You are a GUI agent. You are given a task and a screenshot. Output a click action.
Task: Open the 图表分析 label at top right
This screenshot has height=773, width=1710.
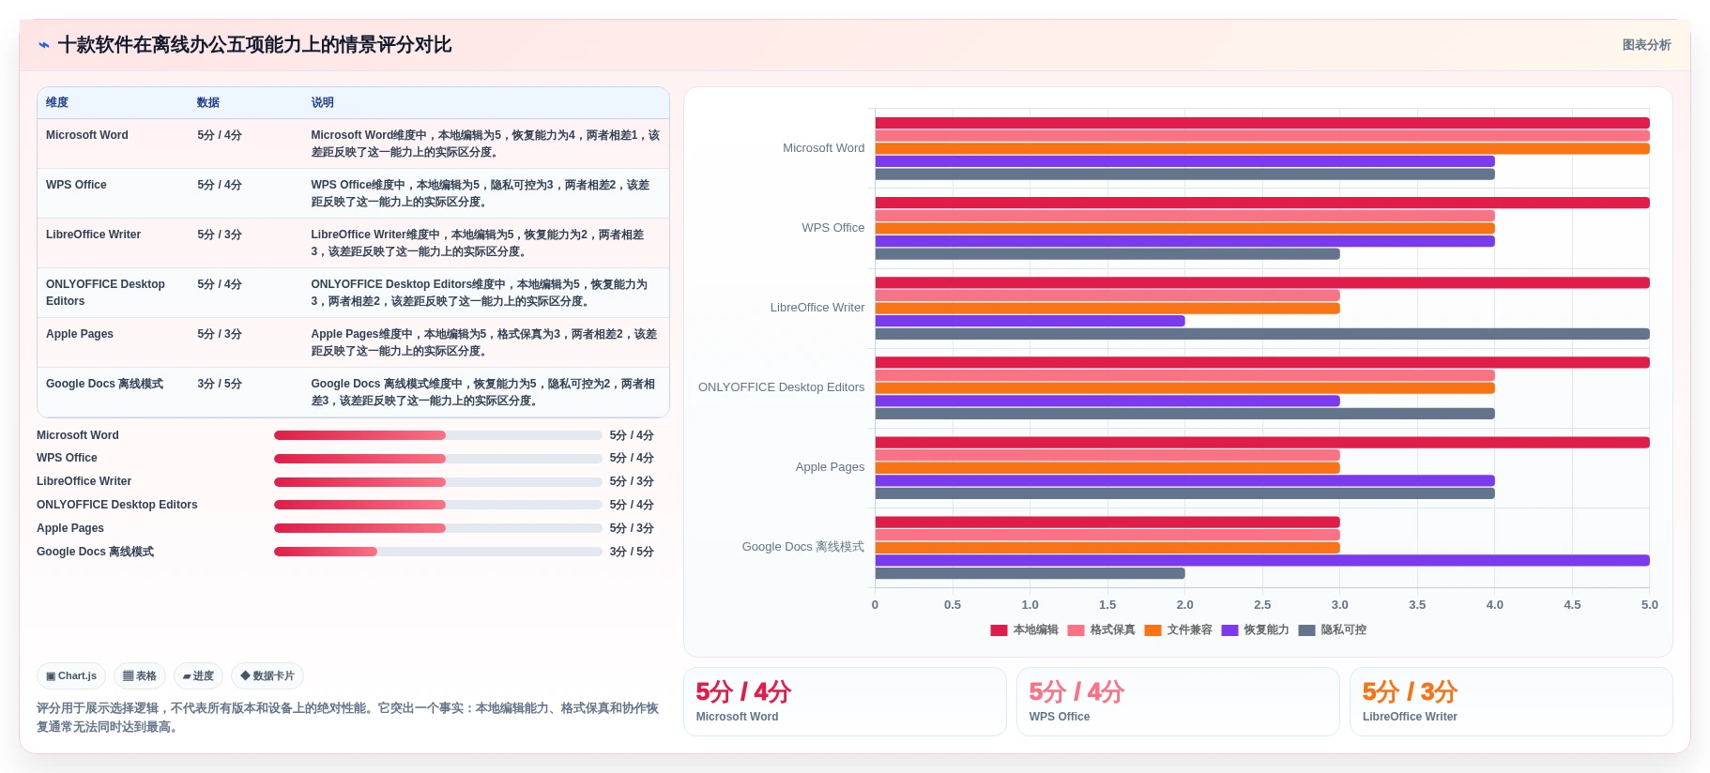pos(1646,45)
